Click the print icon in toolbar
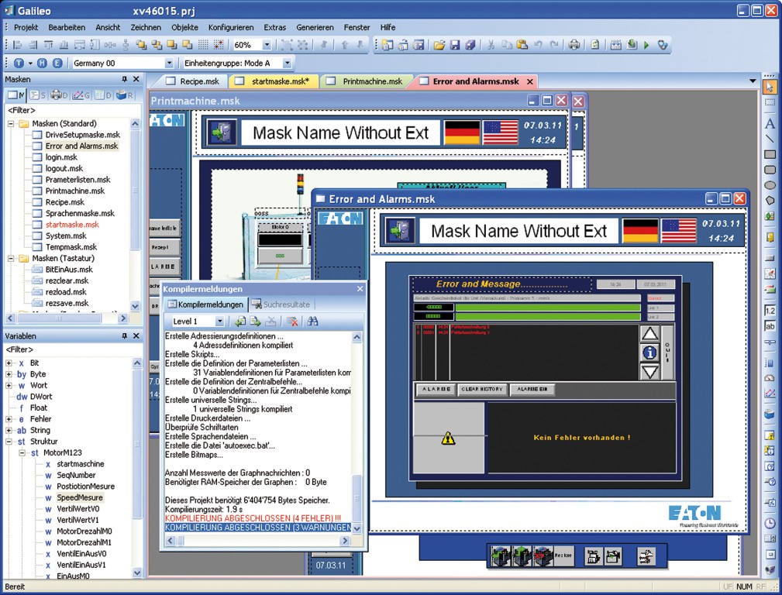 (574, 45)
